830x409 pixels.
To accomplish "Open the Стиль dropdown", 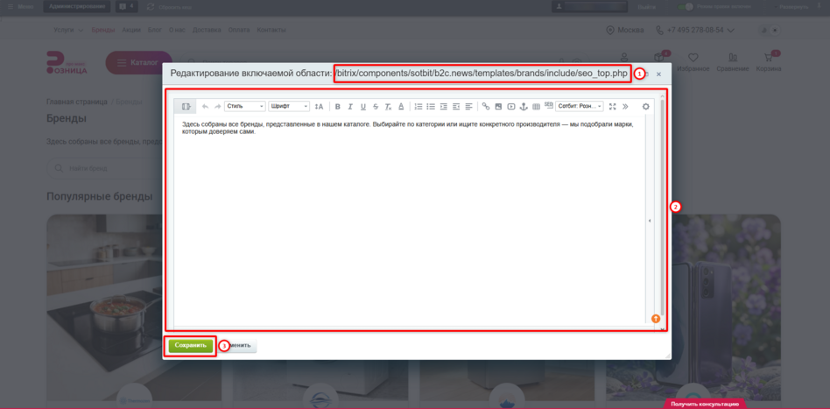I will coord(245,107).
